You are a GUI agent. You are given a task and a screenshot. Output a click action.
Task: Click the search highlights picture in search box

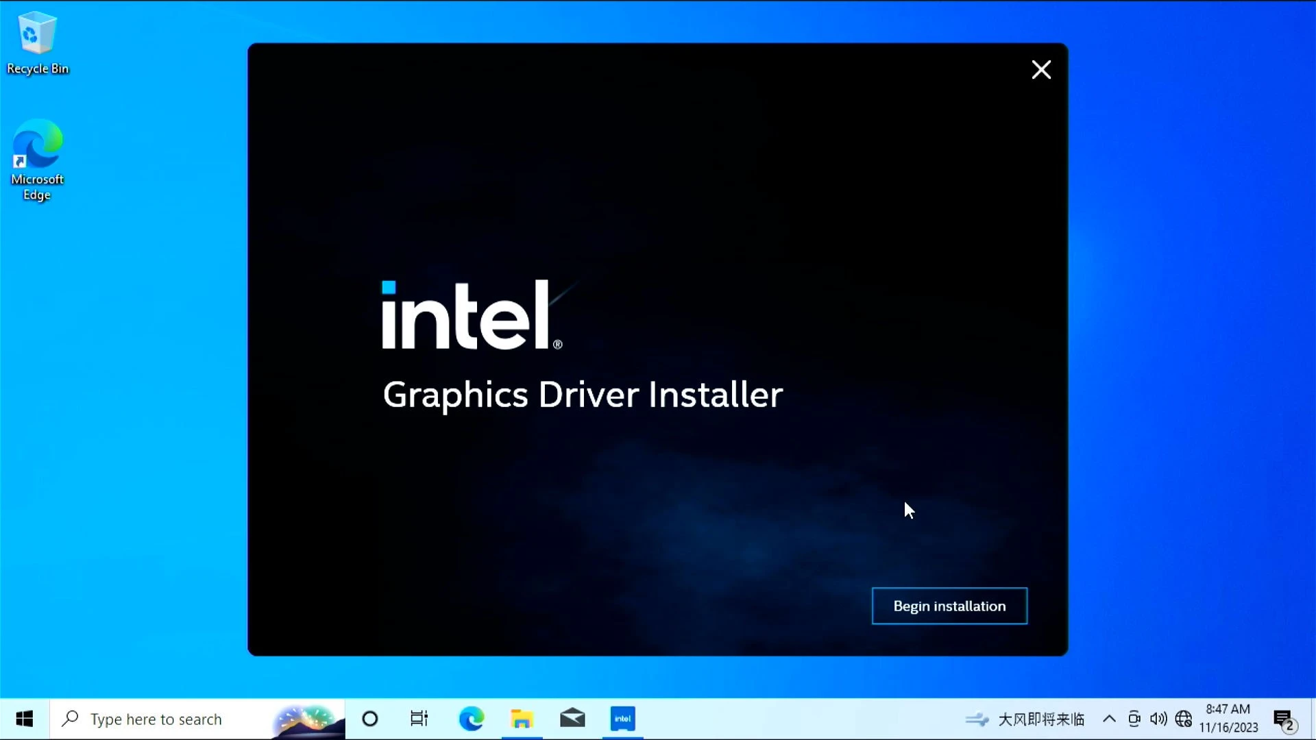point(308,720)
